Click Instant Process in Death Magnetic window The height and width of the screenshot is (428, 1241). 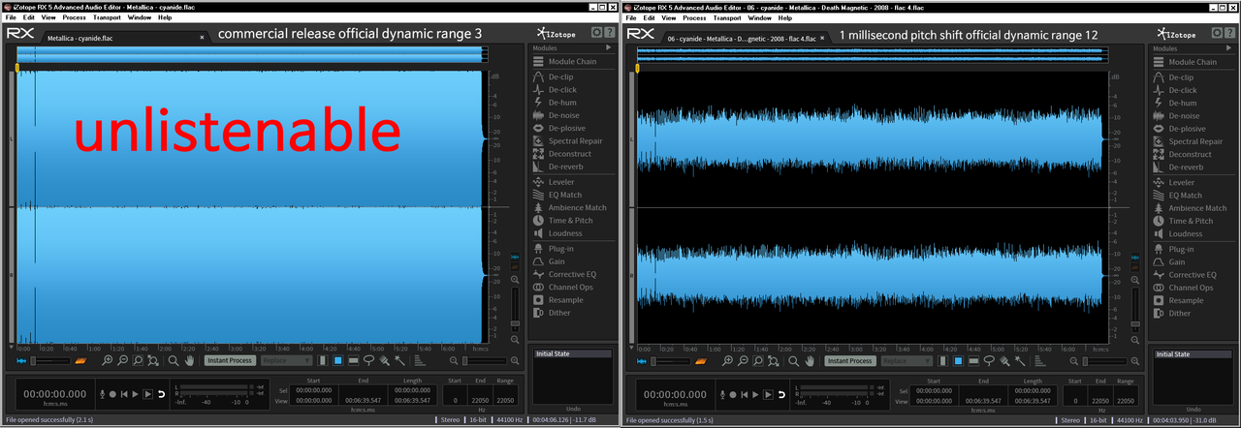point(850,360)
